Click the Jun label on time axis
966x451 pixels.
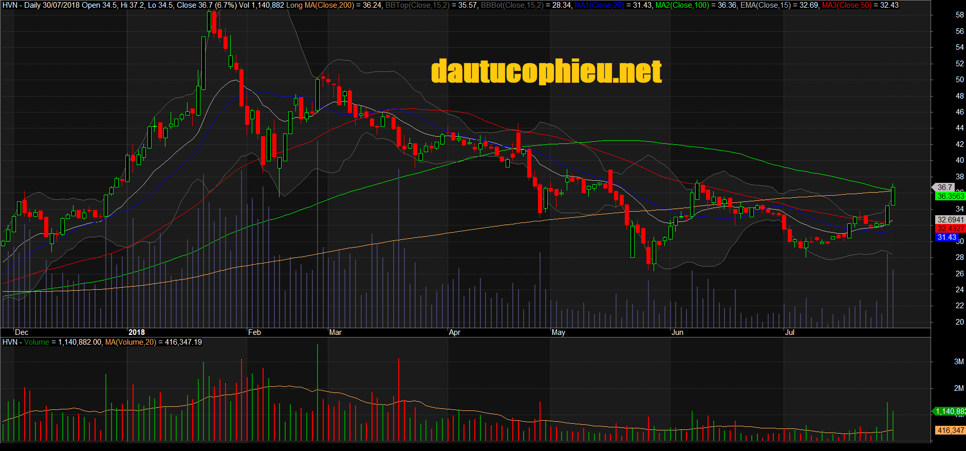tap(677, 332)
